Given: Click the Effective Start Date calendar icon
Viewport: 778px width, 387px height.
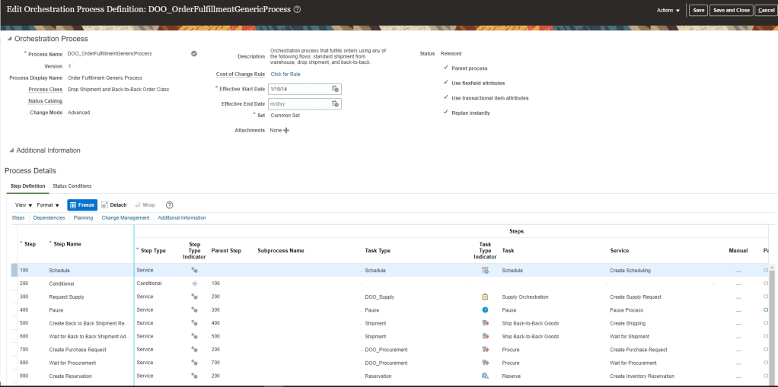Looking at the screenshot, I should tap(335, 89).
